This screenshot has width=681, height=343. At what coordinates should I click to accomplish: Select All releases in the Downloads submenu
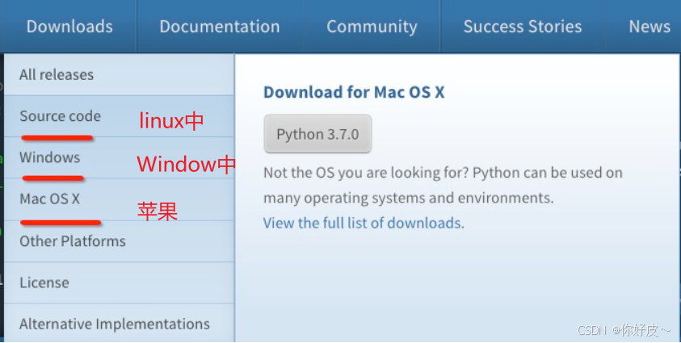pos(119,74)
